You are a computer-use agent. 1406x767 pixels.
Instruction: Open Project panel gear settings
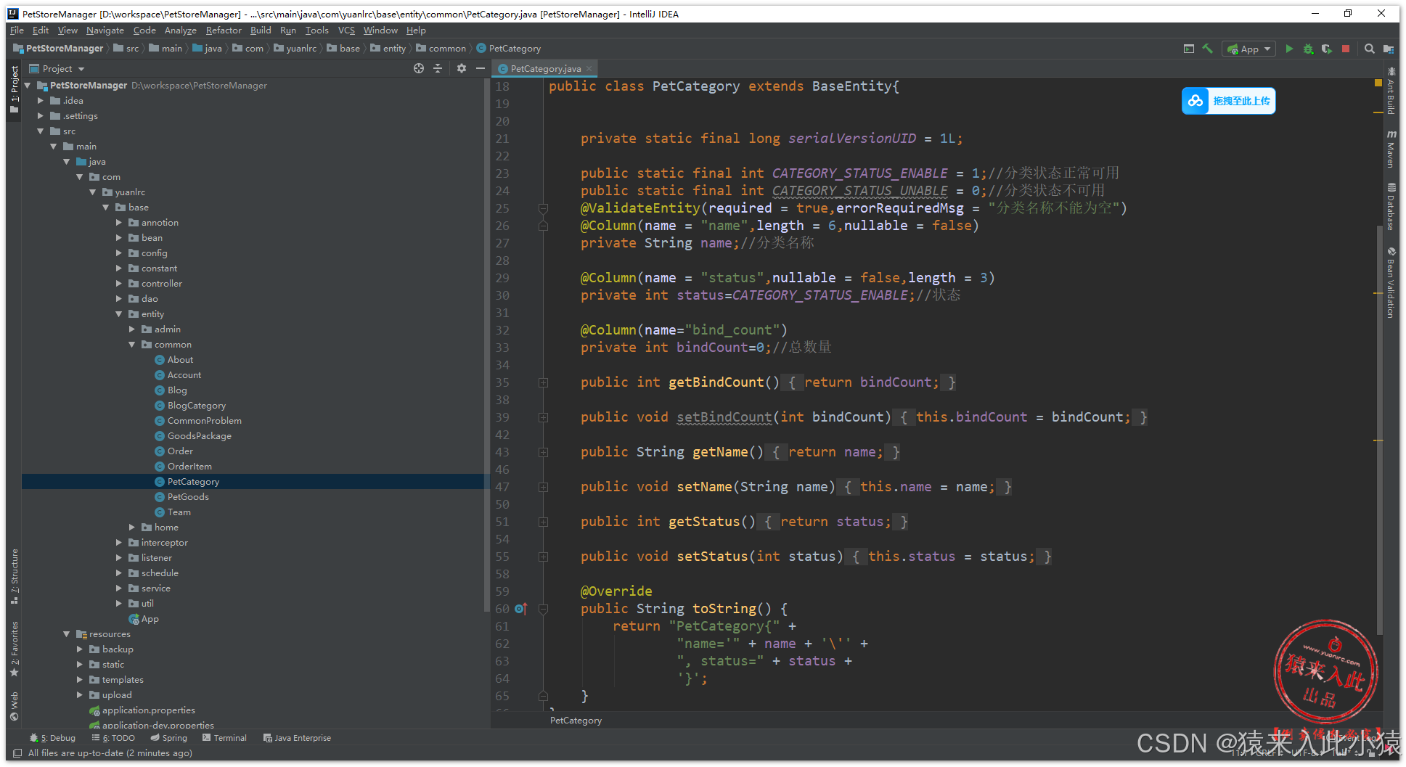(x=462, y=68)
